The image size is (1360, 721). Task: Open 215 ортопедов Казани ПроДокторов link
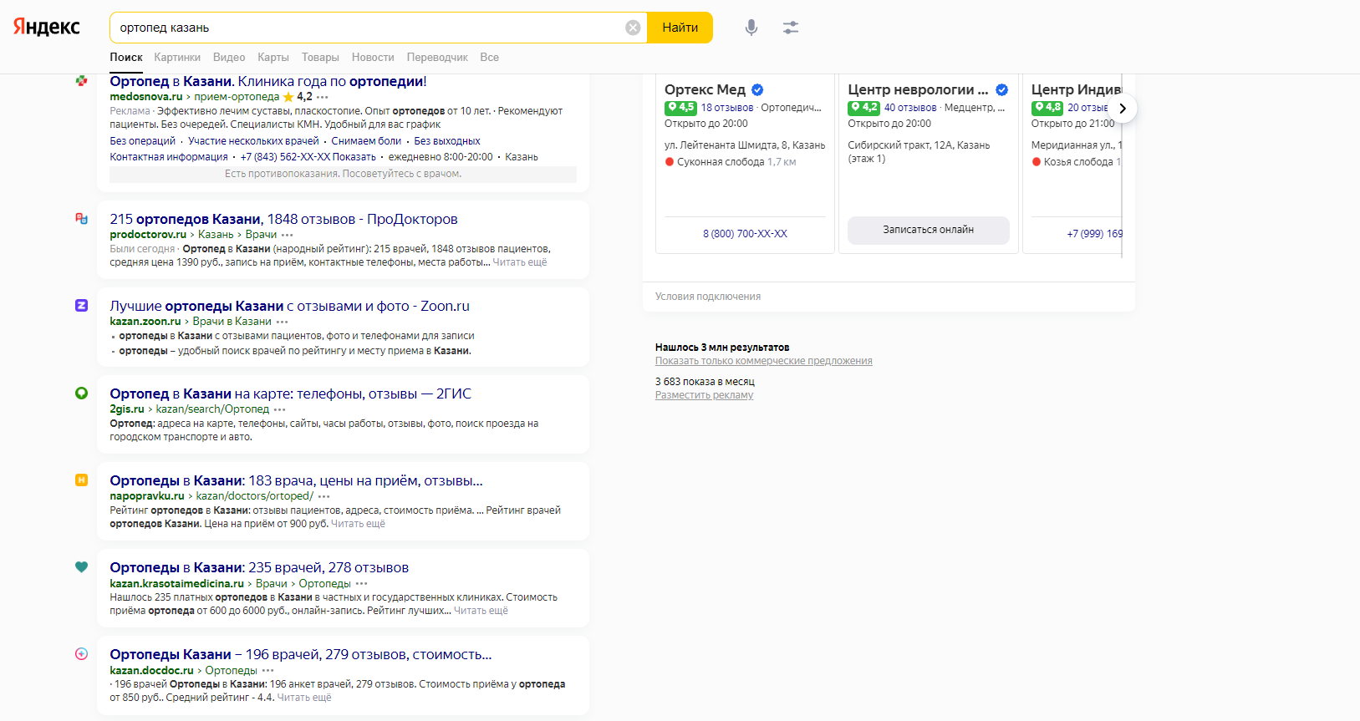283,219
